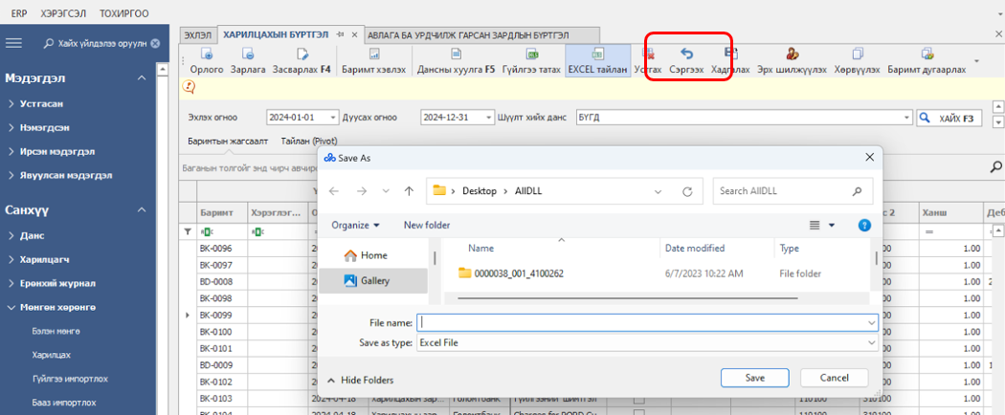Click the Эрх шилжүүлэх icon

(793, 55)
